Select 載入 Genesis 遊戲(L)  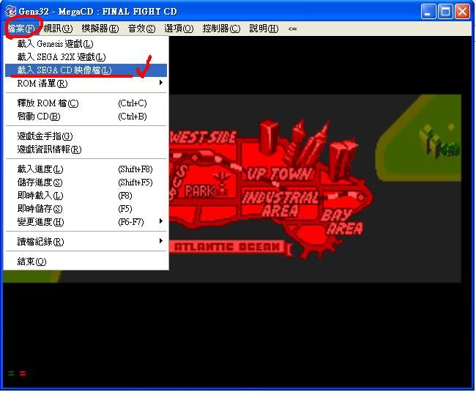pyautogui.click(x=86, y=44)
